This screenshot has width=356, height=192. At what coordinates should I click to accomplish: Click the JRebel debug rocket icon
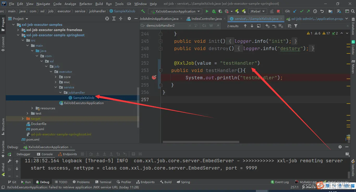pos(244,11)
